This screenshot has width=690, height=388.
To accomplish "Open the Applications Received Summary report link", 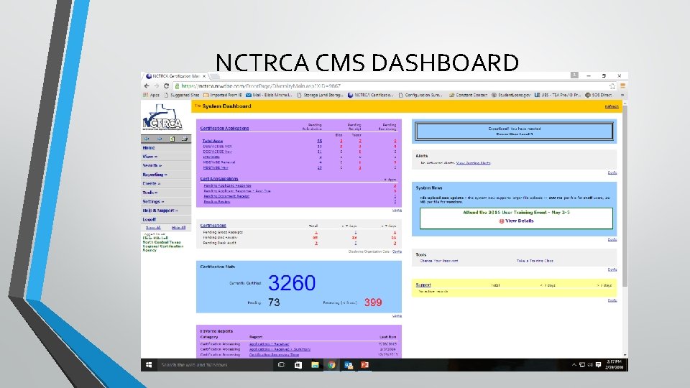I will 280,349.
